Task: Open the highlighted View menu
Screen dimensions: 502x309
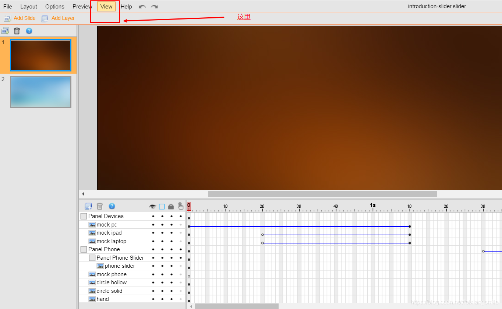Action: 106,7
